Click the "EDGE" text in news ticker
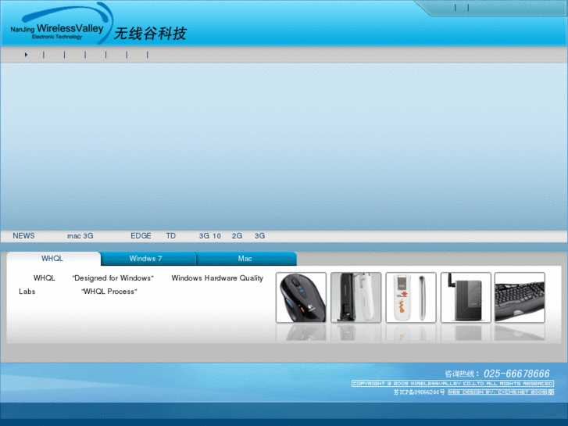 pyautogui.click(x=141, y=236)
